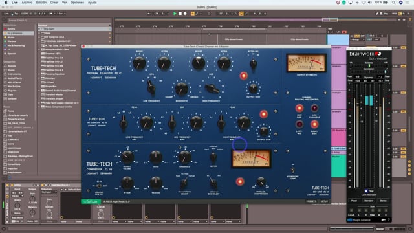The height and width of the screenshot is (233, 414).
Task: Toggle the Link Channels button
Action: tap(314, 108)
